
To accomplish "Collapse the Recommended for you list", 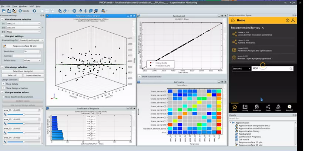I will 263,28.
